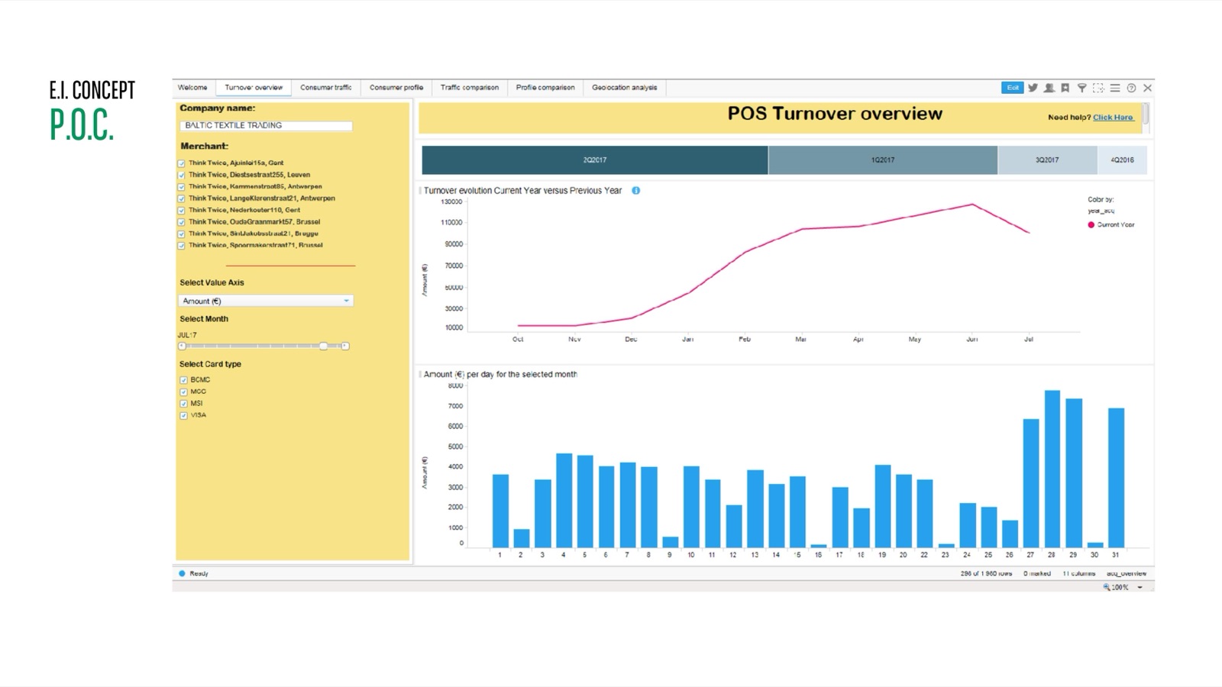1222x687 pixels.
Task: Share the dashboard via Twitter icon
Action: (1033, 88)
